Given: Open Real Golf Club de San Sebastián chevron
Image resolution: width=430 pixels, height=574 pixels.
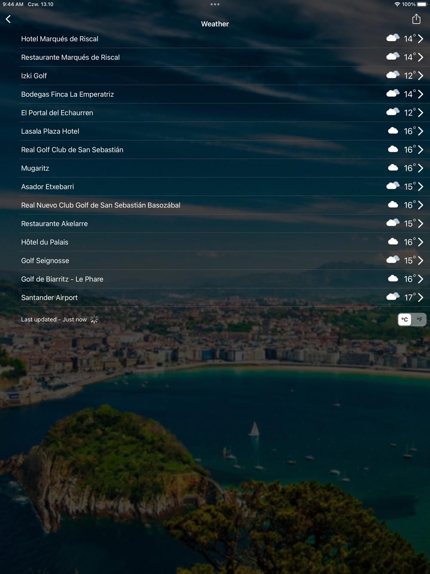Looking at the screenshot, I should click(421, 150).
